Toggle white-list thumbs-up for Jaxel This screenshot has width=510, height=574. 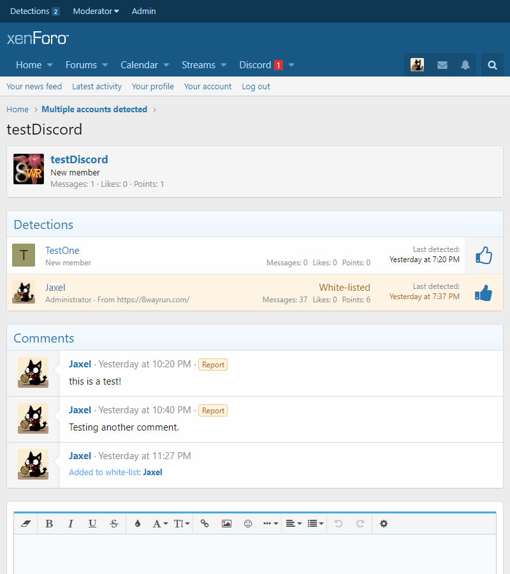484,293
